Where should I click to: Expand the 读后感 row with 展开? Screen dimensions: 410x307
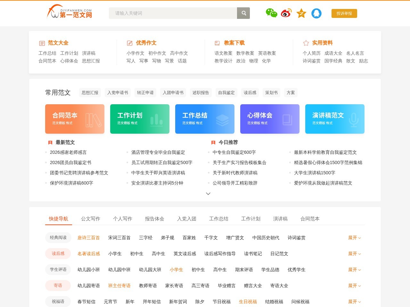point(355,254)
